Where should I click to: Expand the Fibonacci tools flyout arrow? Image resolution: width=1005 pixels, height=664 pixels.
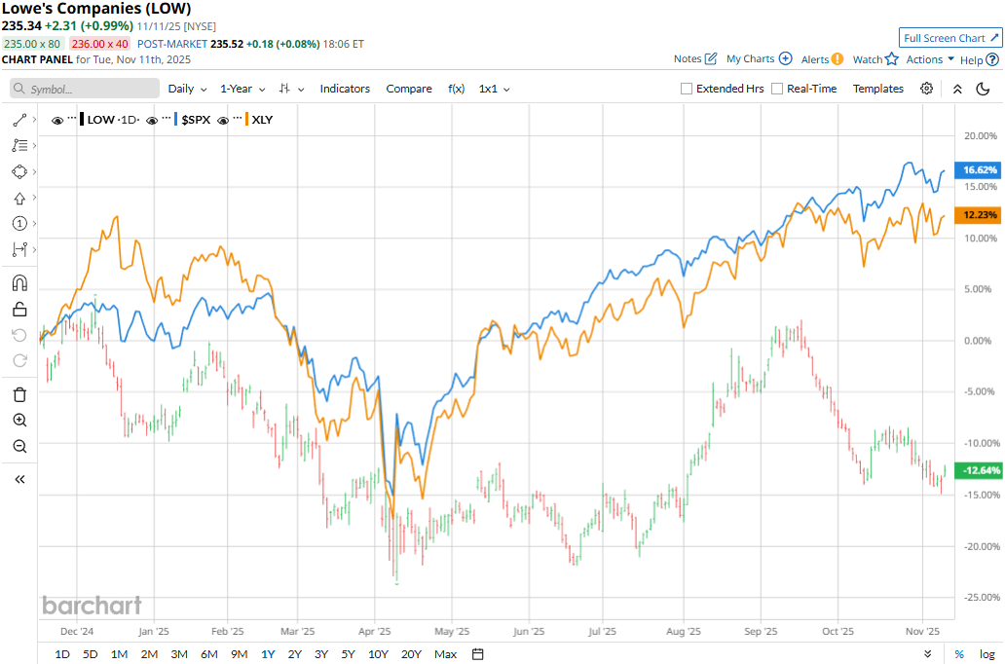click(x=34, y=145)
